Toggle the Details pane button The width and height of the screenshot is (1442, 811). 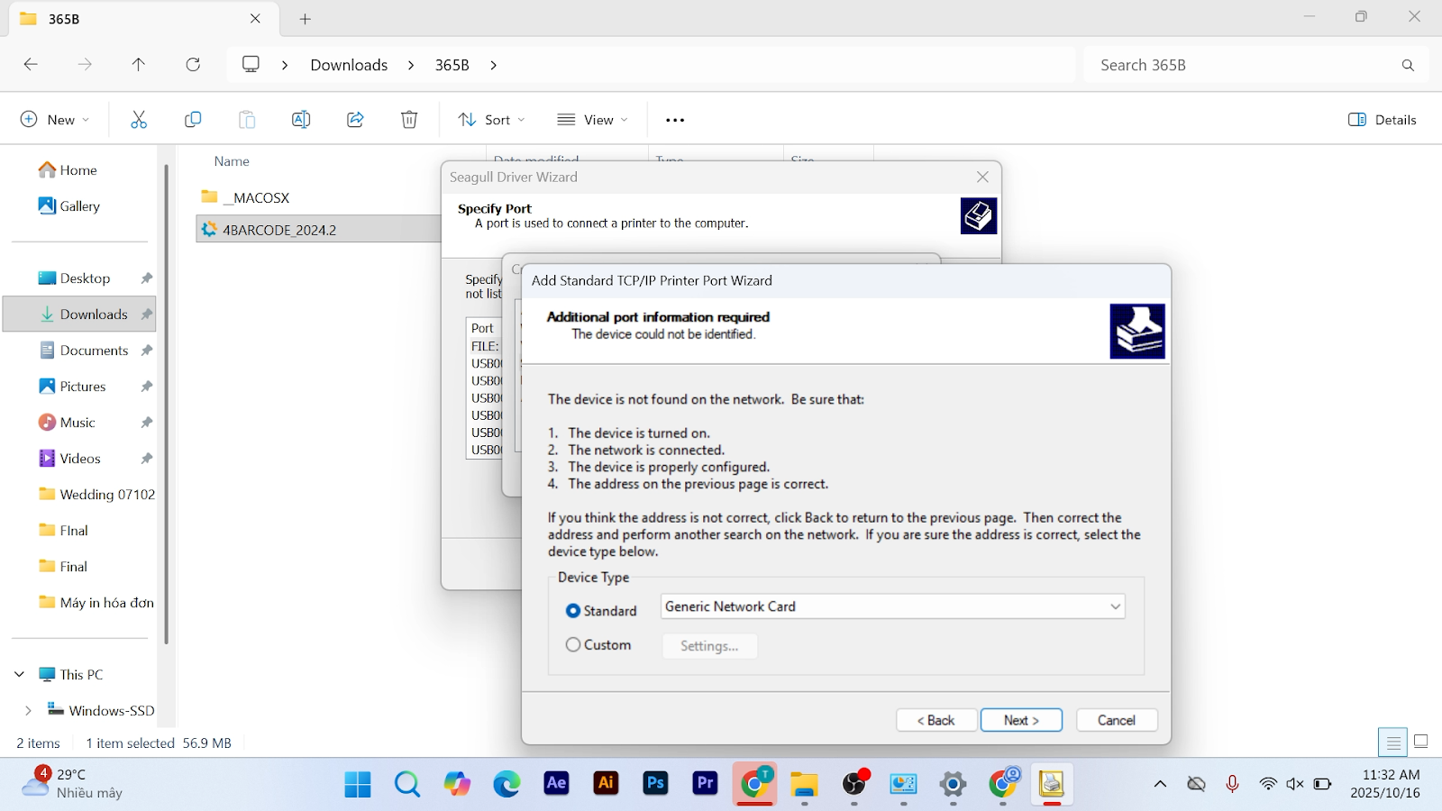[x=1383, y=120]
